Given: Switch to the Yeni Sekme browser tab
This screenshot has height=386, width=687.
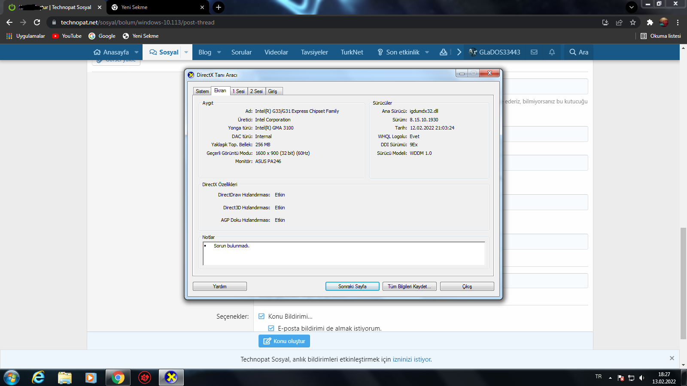Looking at the screenshot, I should (x=158, y=7).
